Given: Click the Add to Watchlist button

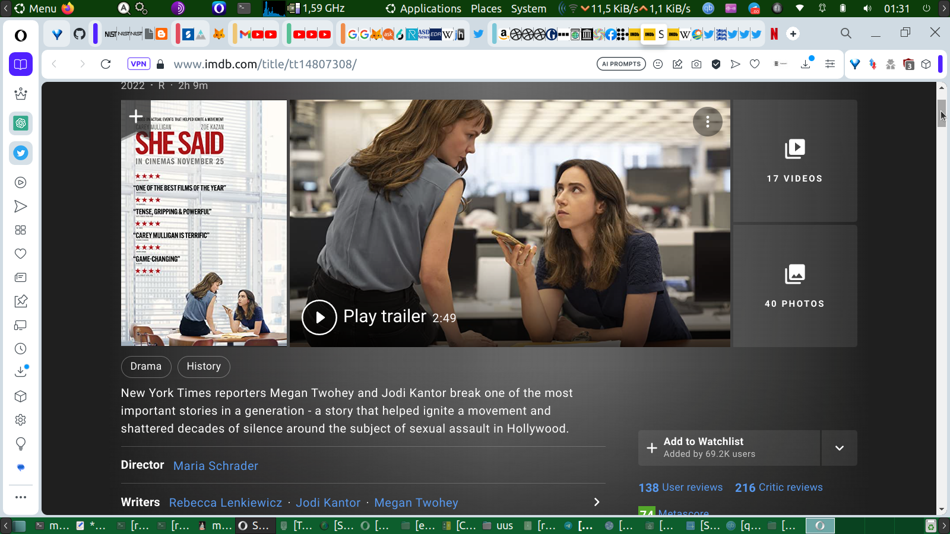Looking at the screenshot, I should [x=729, y=448].
